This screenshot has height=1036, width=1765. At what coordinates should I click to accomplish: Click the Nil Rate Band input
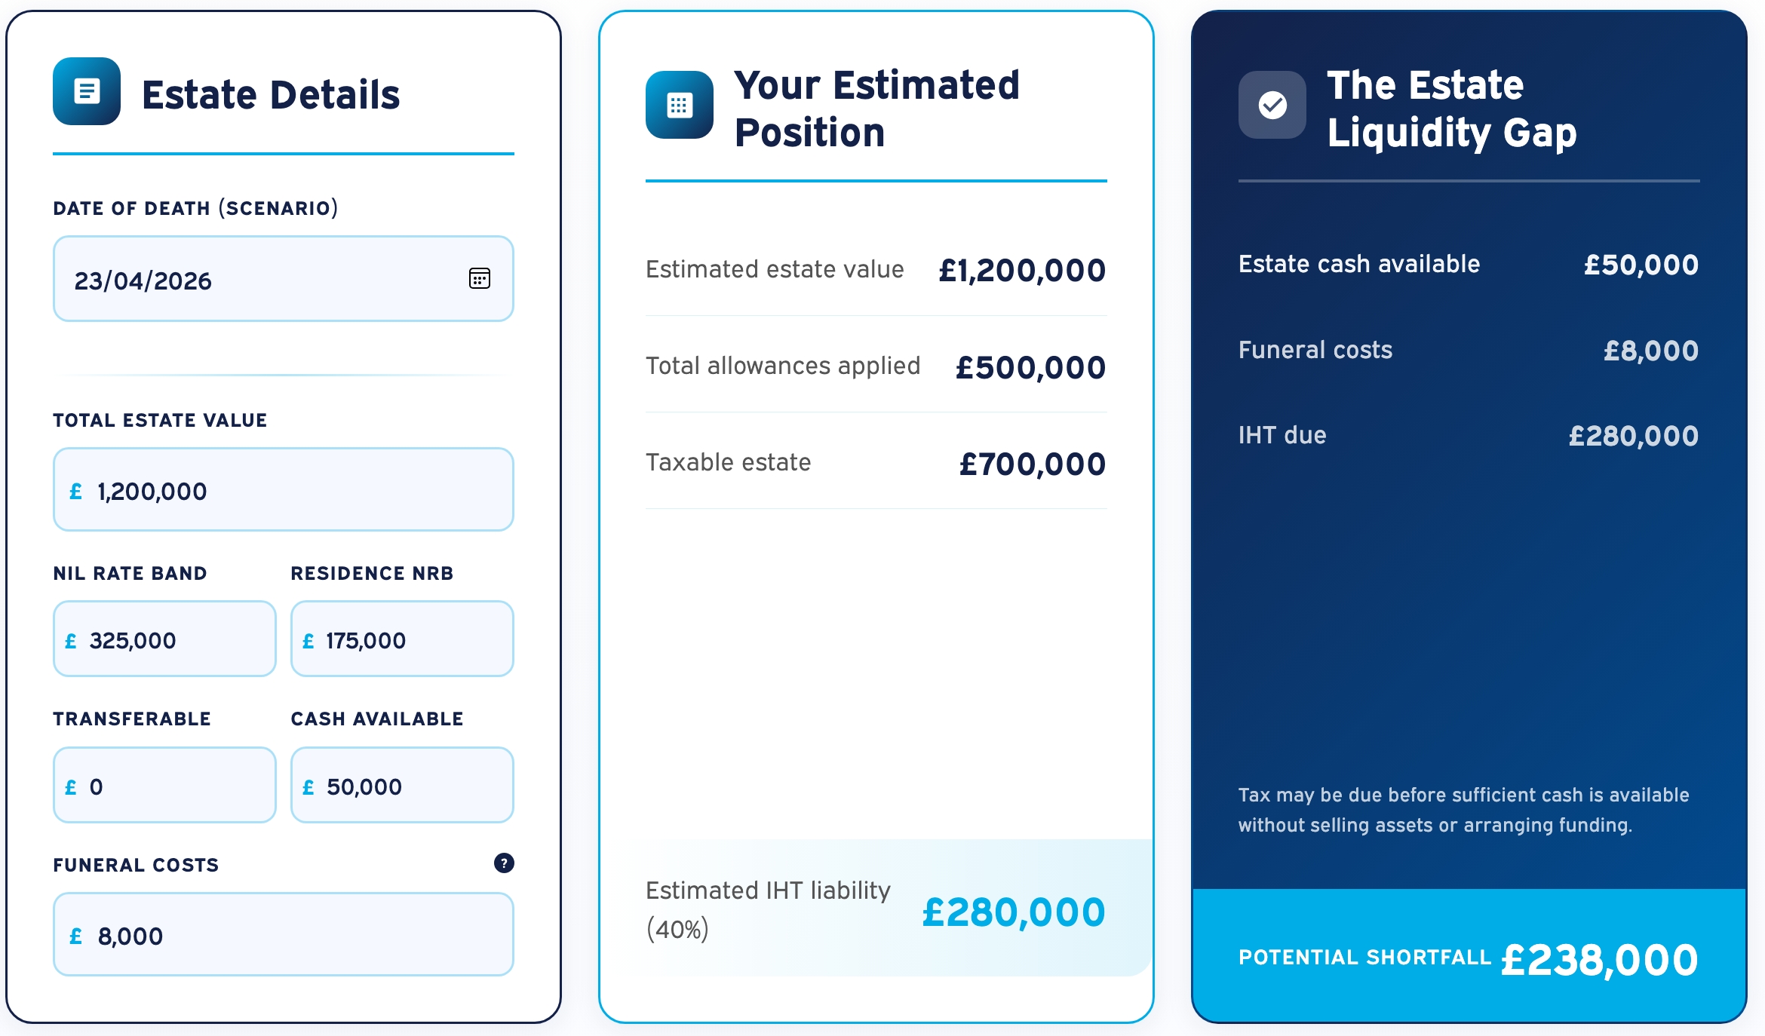164,640
